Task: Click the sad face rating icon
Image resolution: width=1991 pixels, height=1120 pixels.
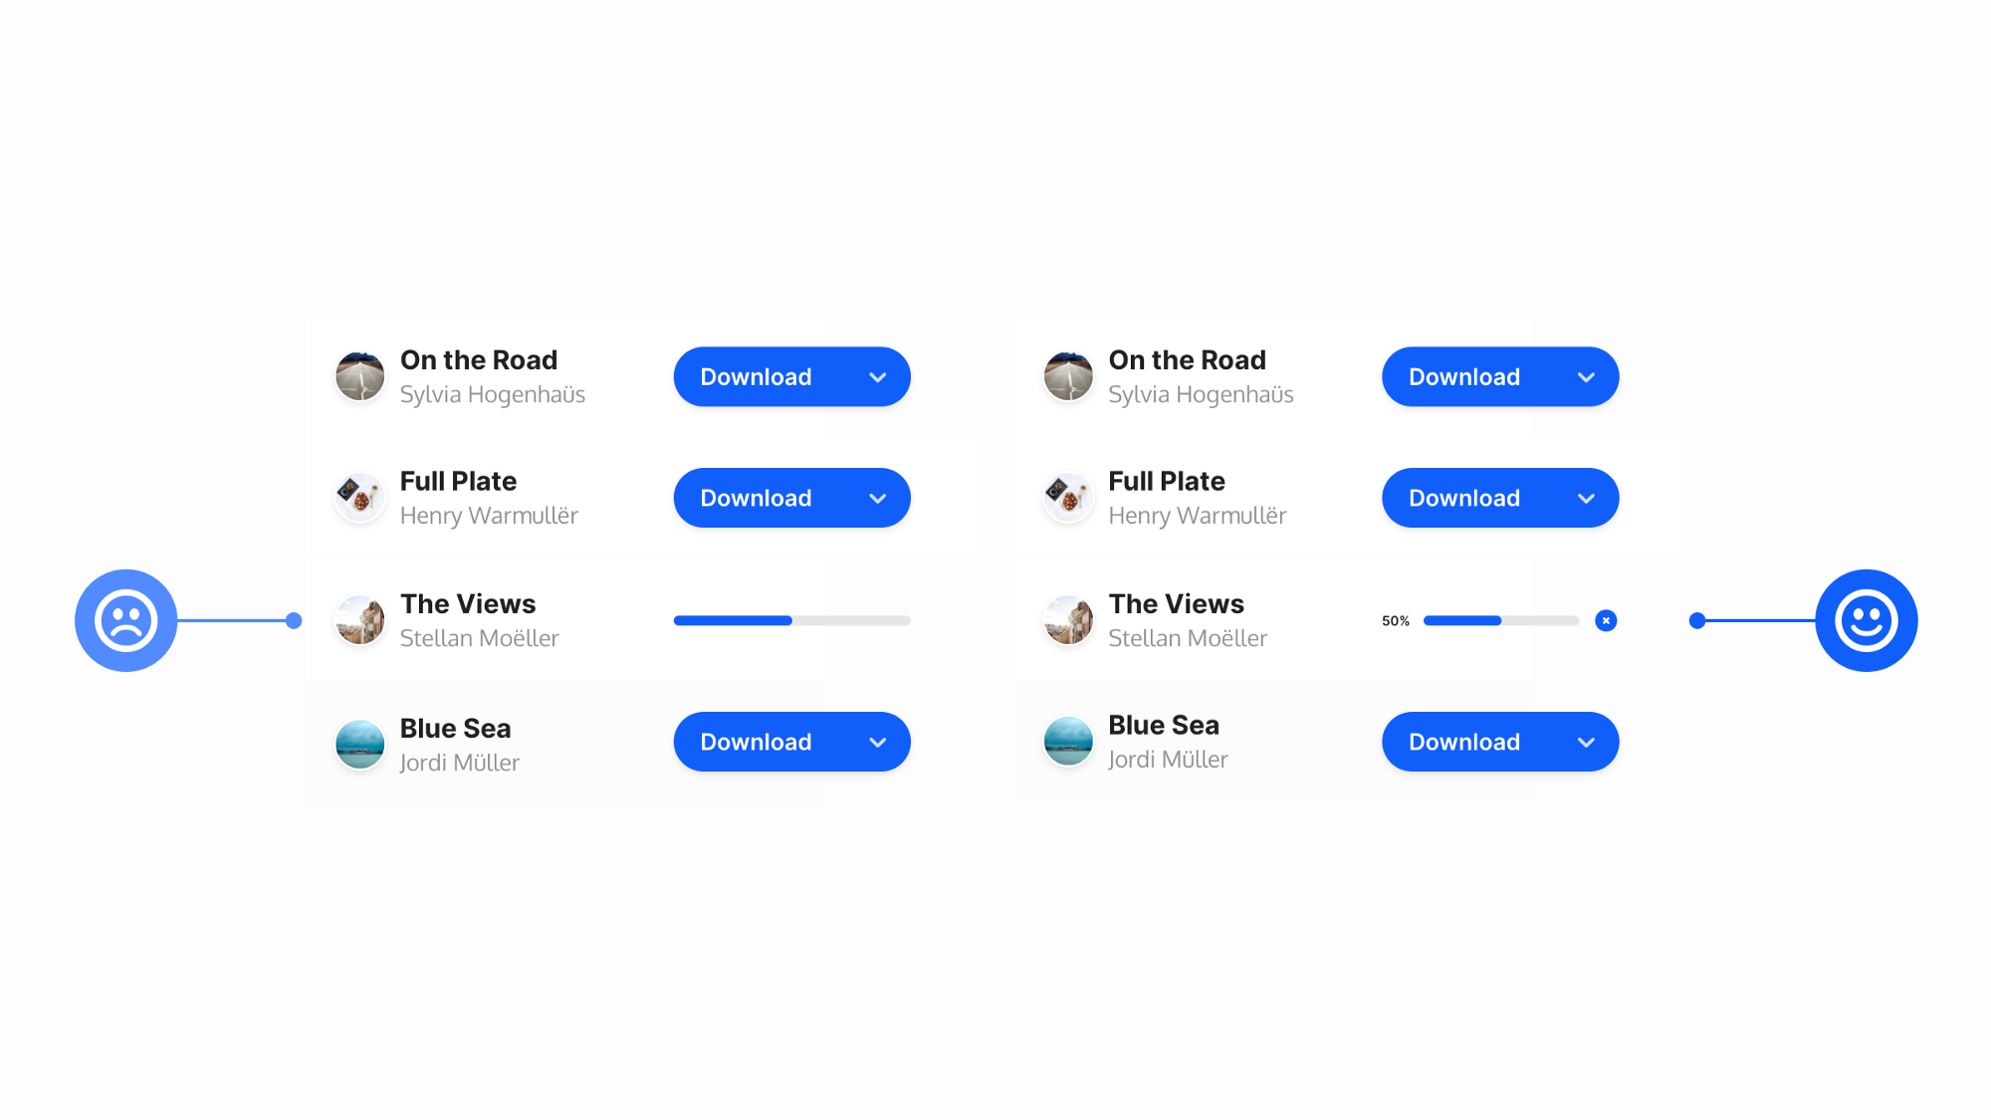Action: tap(127, 619)
